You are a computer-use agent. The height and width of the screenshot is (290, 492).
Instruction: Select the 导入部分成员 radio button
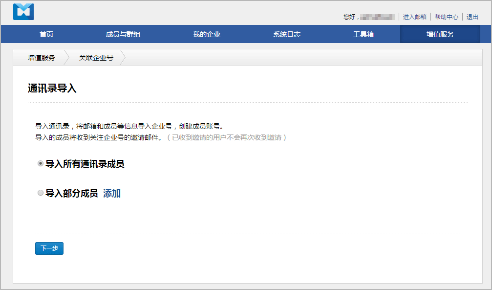click(x=41, y=193)
